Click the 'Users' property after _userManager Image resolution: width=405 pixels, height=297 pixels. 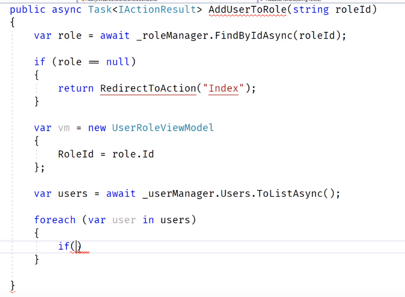point(235,193)
